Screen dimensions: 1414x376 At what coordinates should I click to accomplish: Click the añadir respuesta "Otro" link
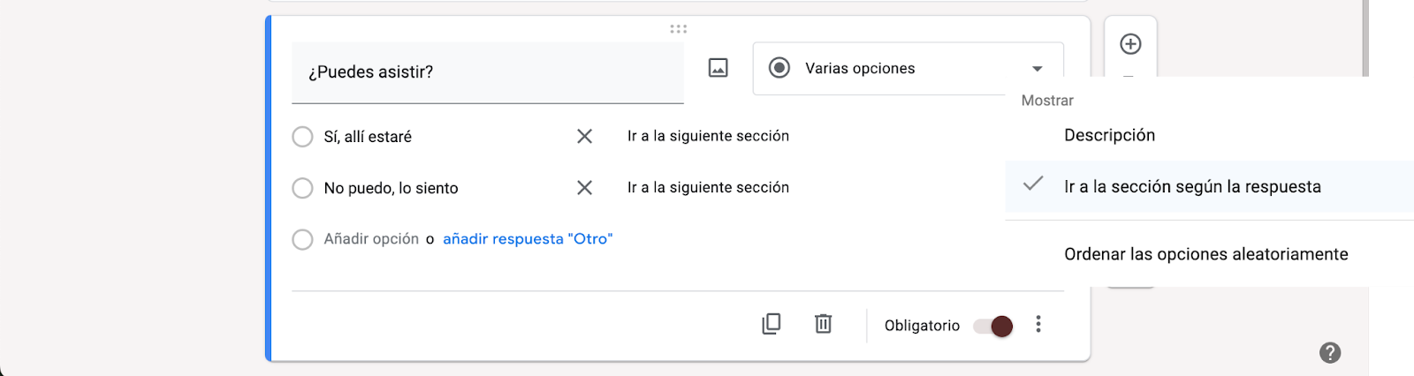[528, 239]
